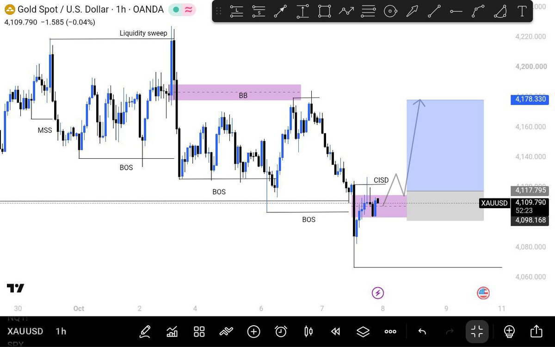
Task: Select the Horizontal Ray tool
Action: (456, 12)
